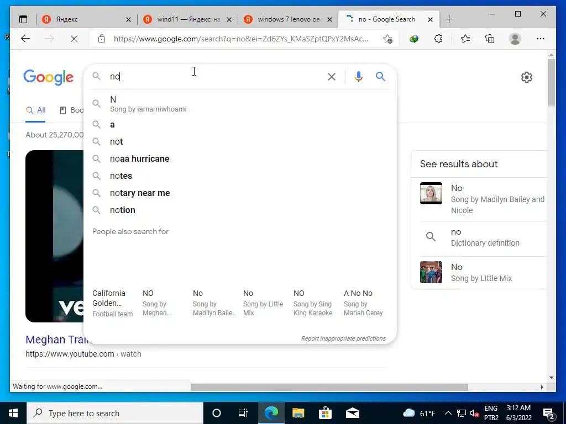This screenshot has width=566, height=424.
Task: Choose the 'notion' suggestion
Action: tap(240, 210)
